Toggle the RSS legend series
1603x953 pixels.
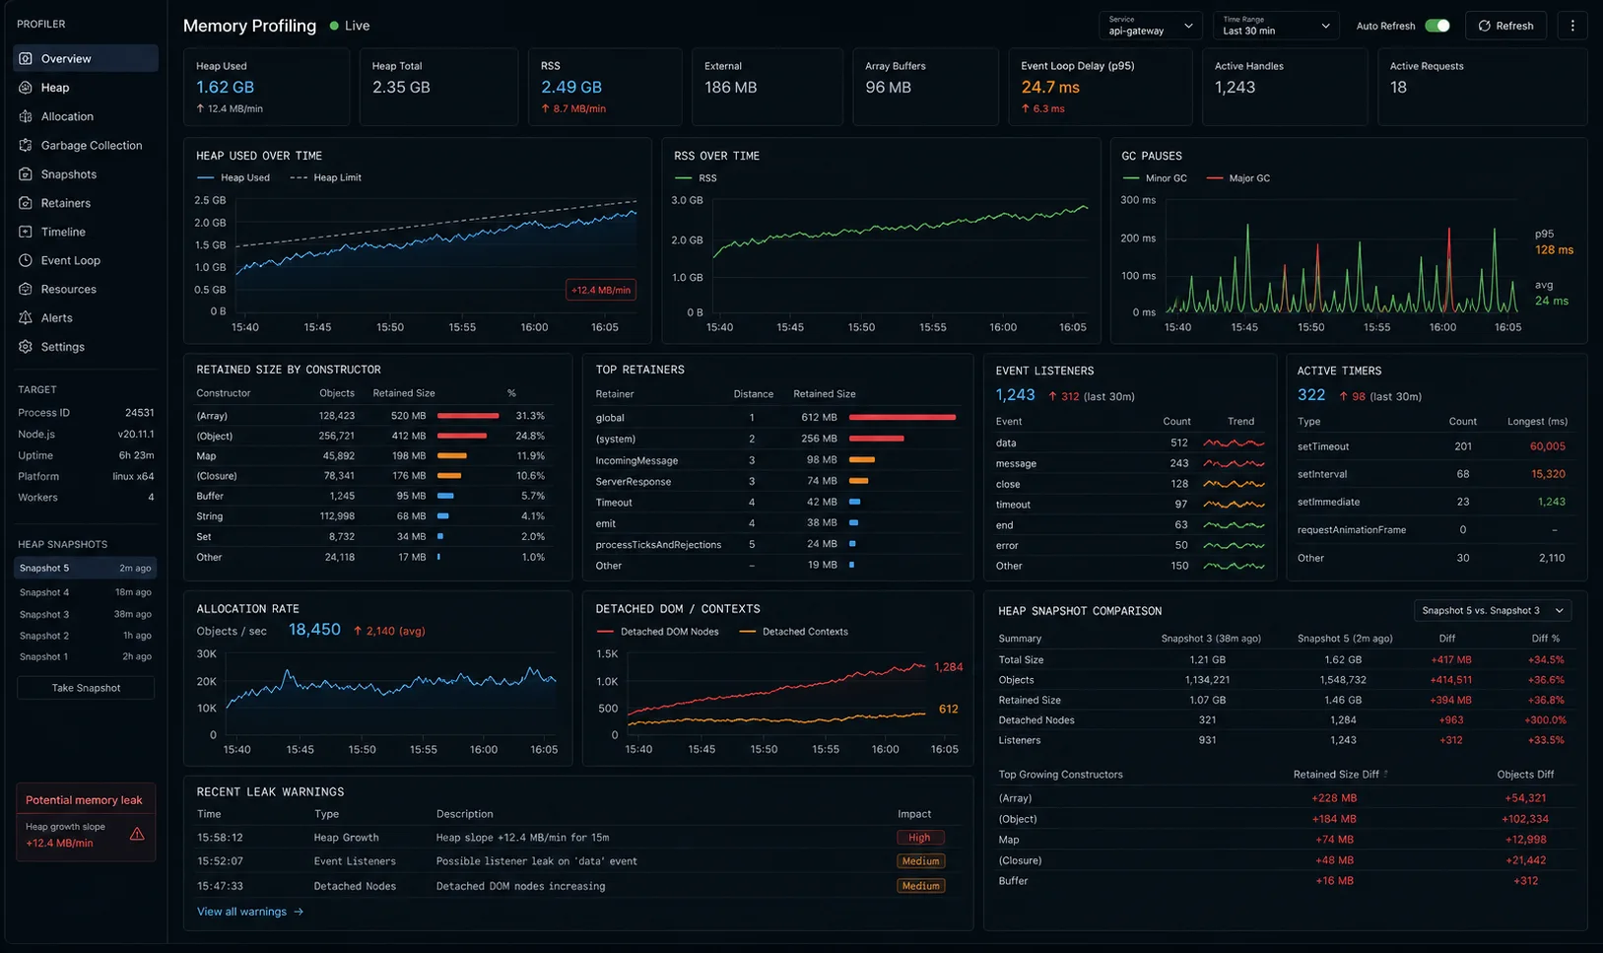[696, 178]
